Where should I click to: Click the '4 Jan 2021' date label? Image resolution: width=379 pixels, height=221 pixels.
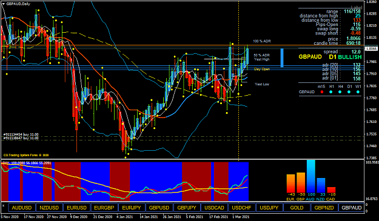point(125,217)
